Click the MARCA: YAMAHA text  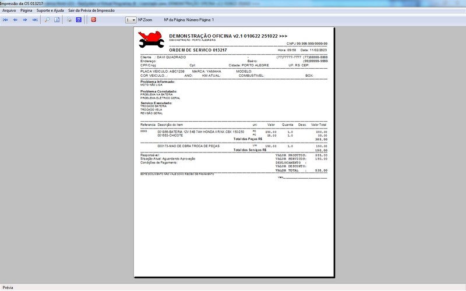pyautogui.click(x=207, y=72)
